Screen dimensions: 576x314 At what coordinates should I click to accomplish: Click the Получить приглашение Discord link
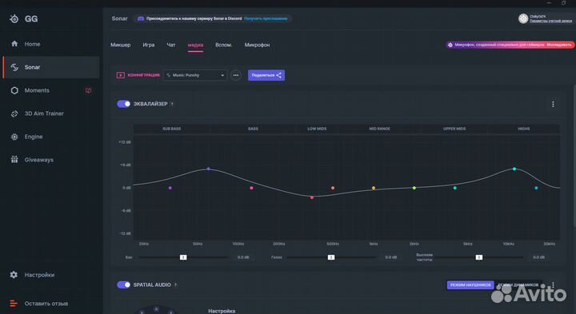266,18
